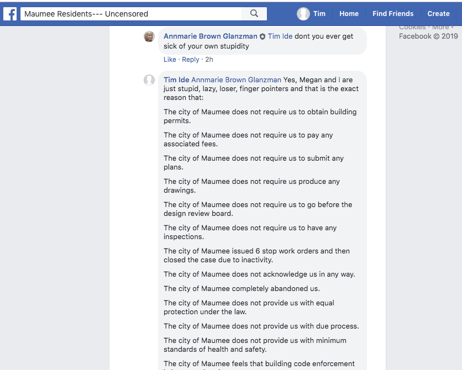The width and height of the screenshot is (462, 370).
Task: Click Tim Ide's avatar beside the long reply
Action: [x=149, y=80]
